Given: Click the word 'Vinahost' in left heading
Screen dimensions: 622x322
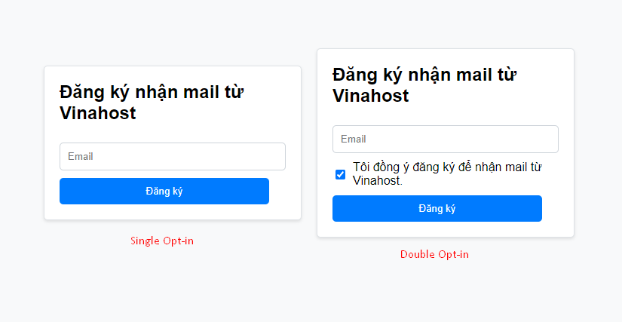Looking at the screenshot, I should tap(98, 114).
